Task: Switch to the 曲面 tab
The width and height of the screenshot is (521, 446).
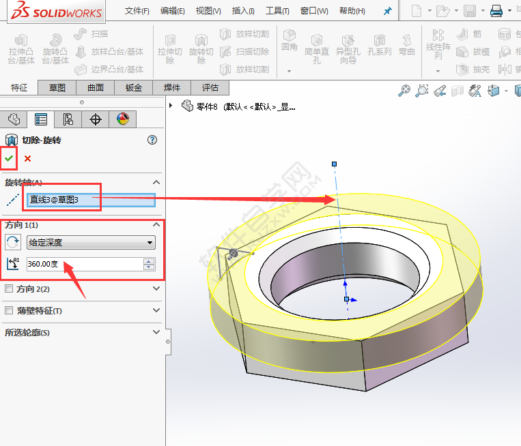Action: tap(96, 88)
